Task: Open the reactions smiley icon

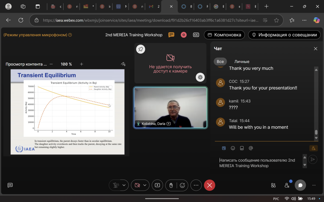Action: (183, 185)
